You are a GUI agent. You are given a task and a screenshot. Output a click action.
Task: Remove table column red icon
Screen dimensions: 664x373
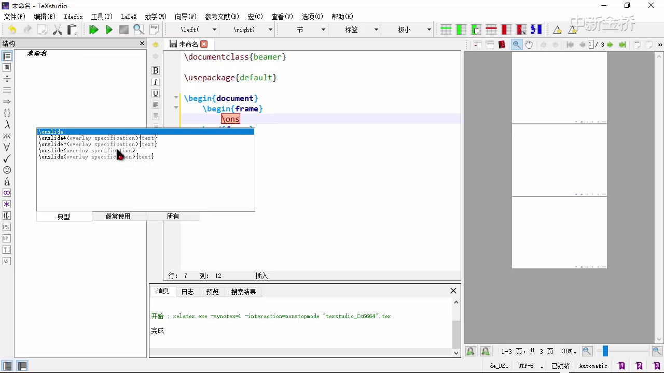(506, 30)
